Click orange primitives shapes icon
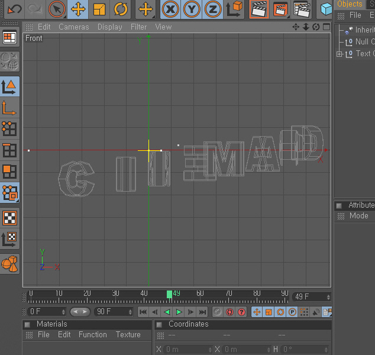 [9, 264]
